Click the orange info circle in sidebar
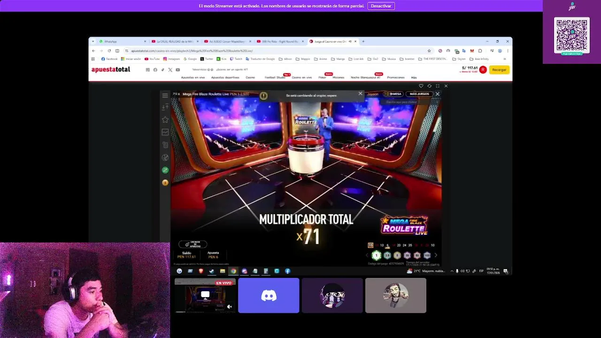Image resolution: width=601 pixels, height=338 pixels. point(165,183)
